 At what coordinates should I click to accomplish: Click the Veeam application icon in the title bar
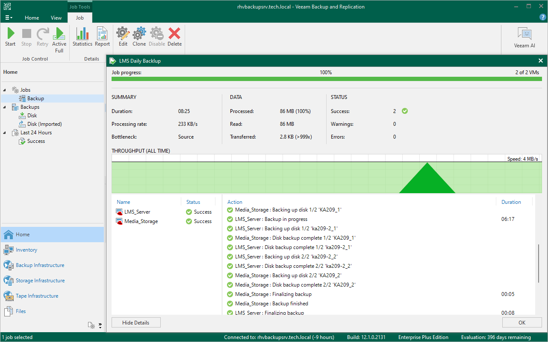(x=7, y=6)
